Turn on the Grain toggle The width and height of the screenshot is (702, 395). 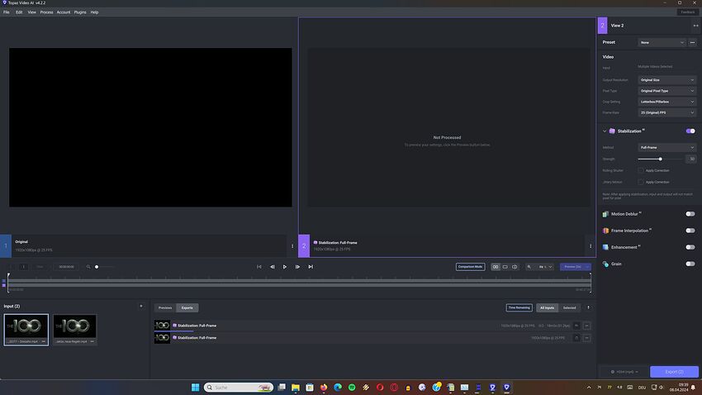click(x=690, y=264)
